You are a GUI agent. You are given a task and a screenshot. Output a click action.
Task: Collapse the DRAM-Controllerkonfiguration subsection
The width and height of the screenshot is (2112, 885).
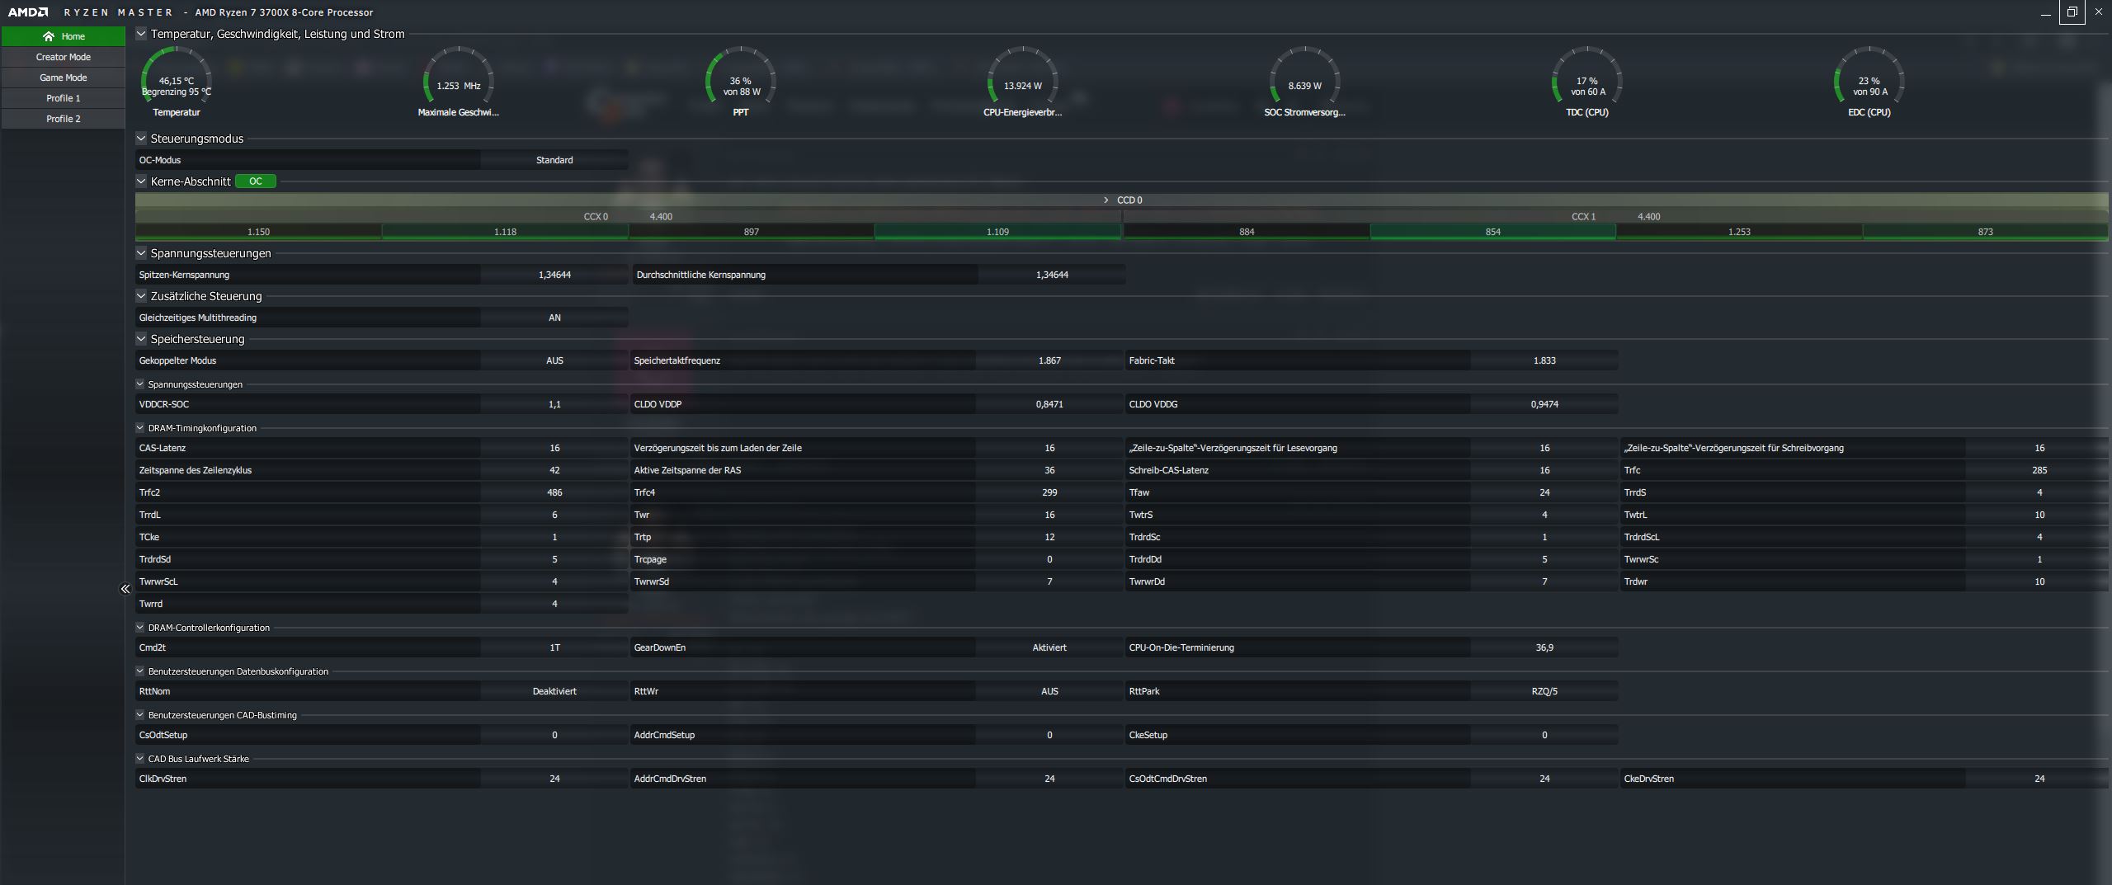[x=140, y=628]
